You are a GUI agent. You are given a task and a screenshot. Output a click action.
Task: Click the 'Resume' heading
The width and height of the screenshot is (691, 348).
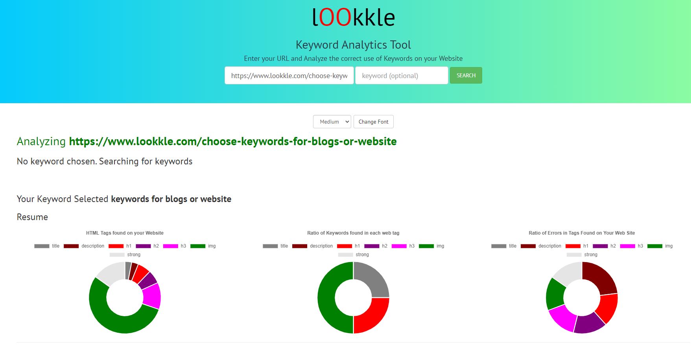[32, 217]
